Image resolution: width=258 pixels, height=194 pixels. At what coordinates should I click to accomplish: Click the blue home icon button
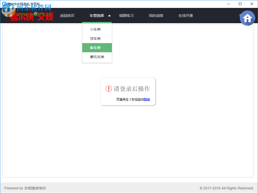point(247,18)
